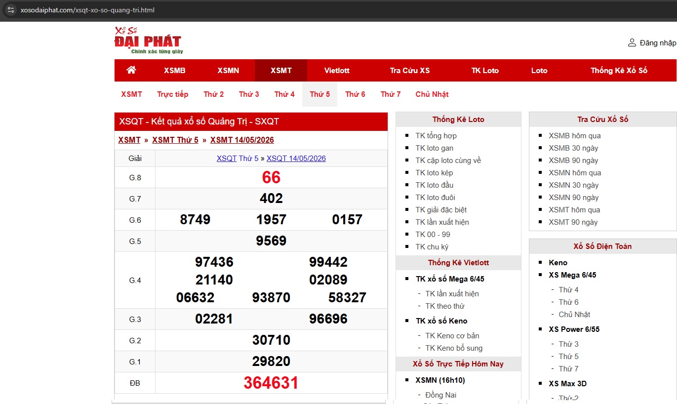Open XSMN 90 ngày link
The width and height of the screenshot is (677, 404).
[x=573, y=198]
